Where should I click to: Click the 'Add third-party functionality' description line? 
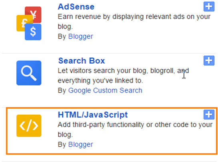135,125
